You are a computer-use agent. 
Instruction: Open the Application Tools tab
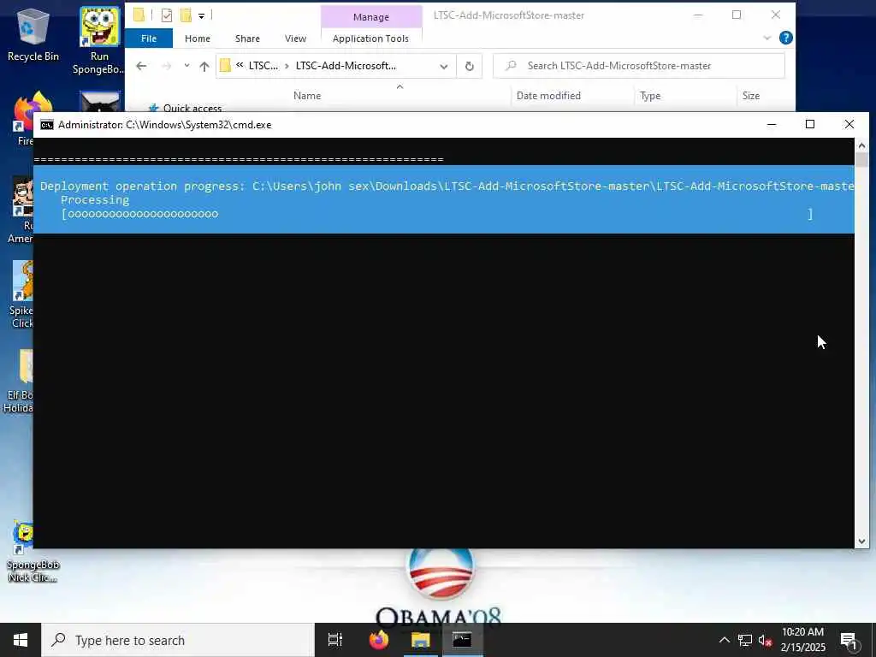click(371, 38)
